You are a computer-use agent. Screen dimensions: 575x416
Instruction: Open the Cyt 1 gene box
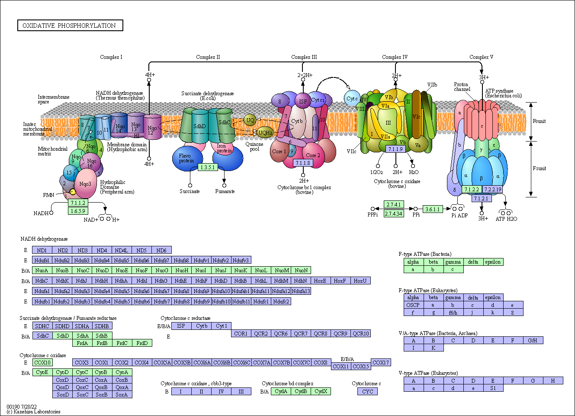point(222,326)
